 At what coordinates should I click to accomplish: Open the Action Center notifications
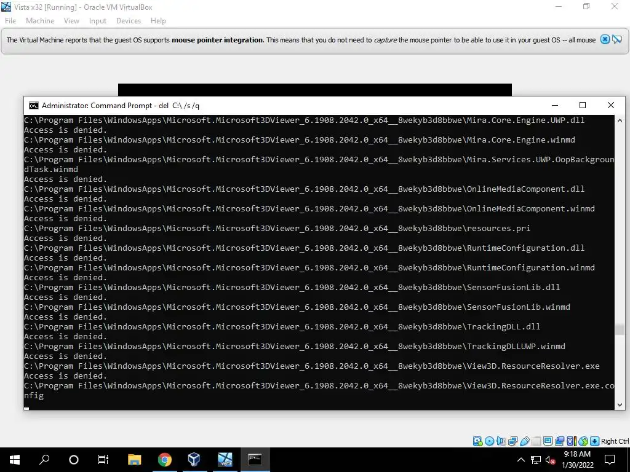tap(610, 460)
